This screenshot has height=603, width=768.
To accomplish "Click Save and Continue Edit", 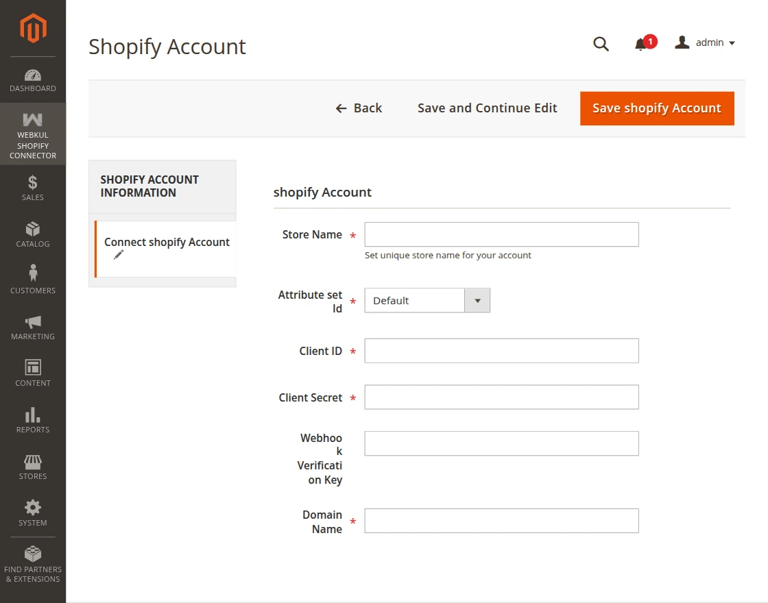I will tap(487, 108).
